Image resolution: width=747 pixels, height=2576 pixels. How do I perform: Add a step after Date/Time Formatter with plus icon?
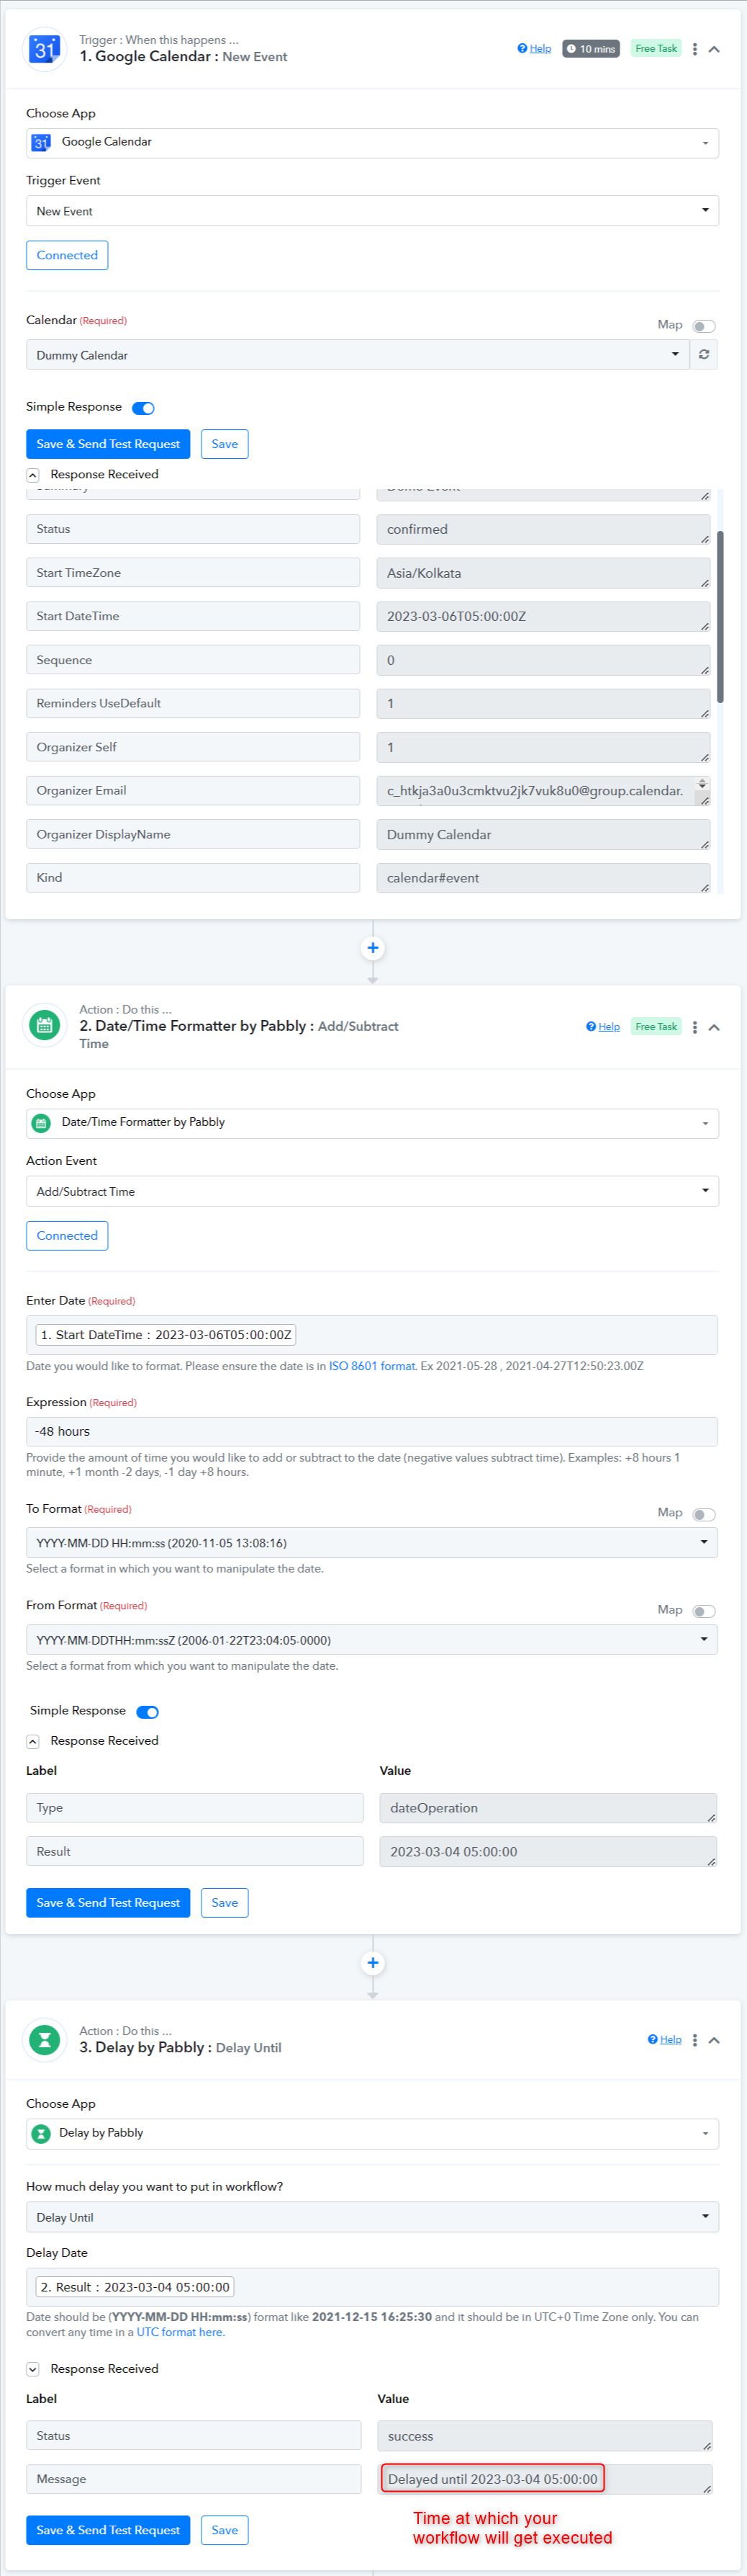point(373,1963)
